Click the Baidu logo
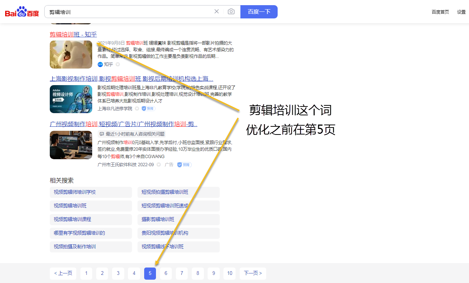 pos(21,11)
